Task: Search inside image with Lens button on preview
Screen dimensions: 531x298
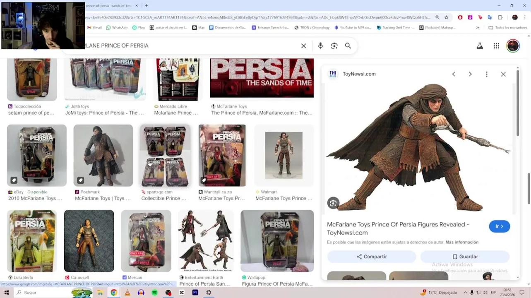Action: 333,203
